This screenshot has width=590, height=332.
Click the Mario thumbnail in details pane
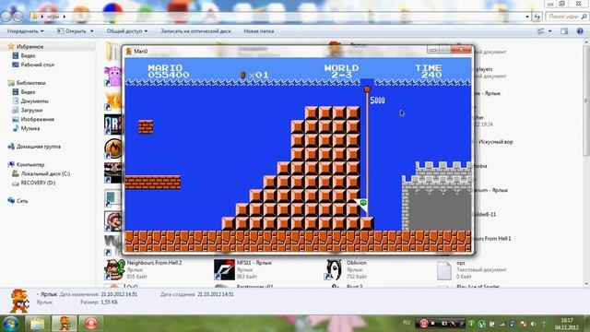click(x=18, y=301)
